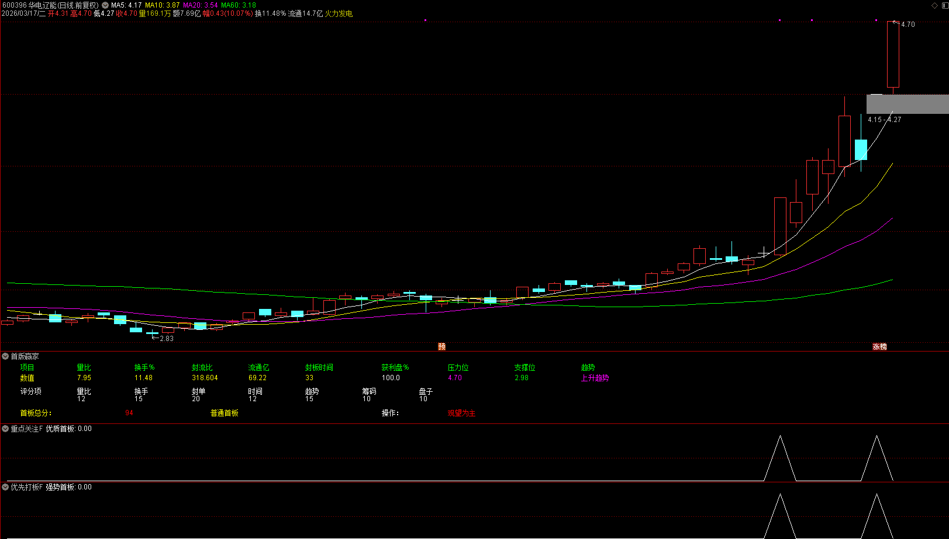Click the 600396 华电辽能 stock title
949x539 pixels.
point(50,5)
